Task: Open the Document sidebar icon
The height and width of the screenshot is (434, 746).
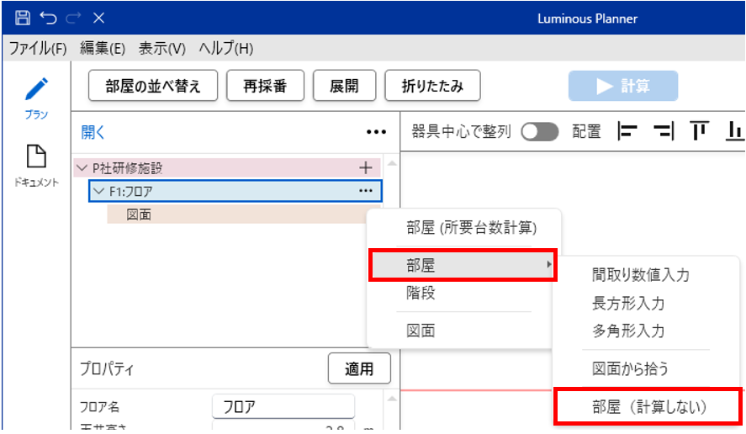Action: (36, 157)
